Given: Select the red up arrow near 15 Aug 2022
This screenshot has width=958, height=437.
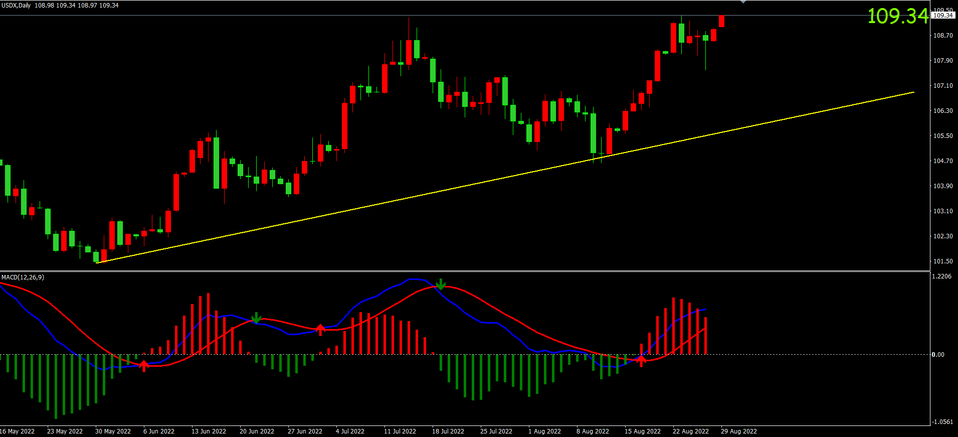Looking at the screenshot, I should click(641, 360).
